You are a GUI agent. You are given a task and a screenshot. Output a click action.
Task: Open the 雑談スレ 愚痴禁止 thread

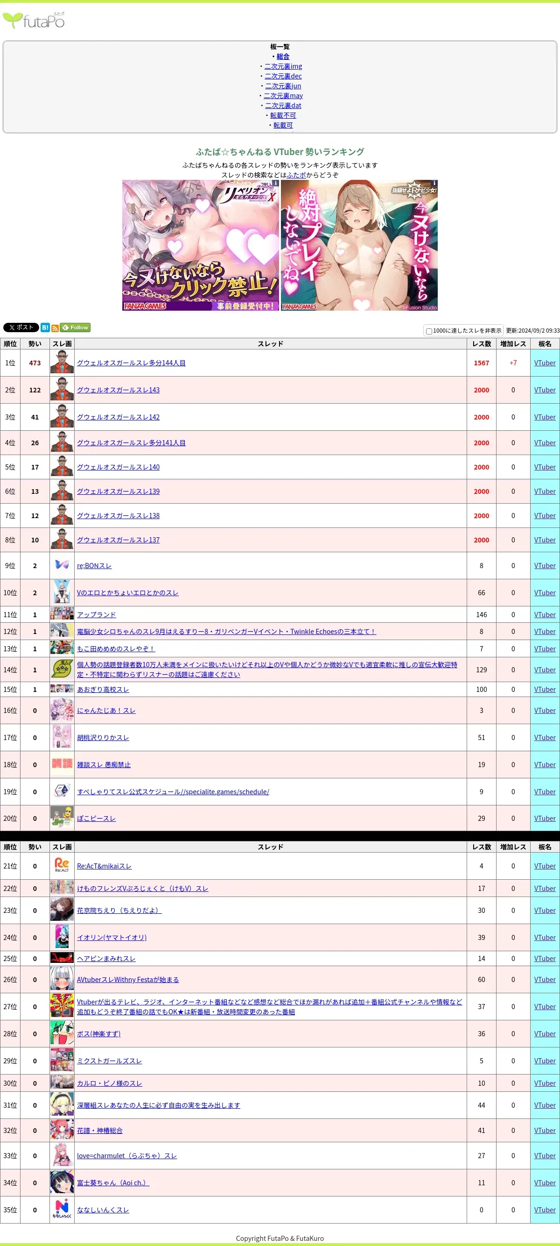tap(104, 765)
